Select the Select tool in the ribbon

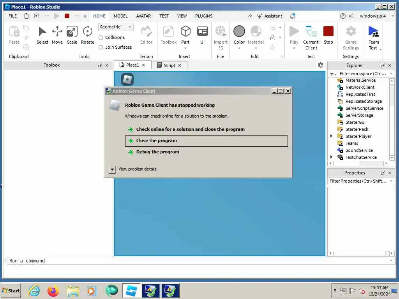pyautogui.click(x=42, y=35)
